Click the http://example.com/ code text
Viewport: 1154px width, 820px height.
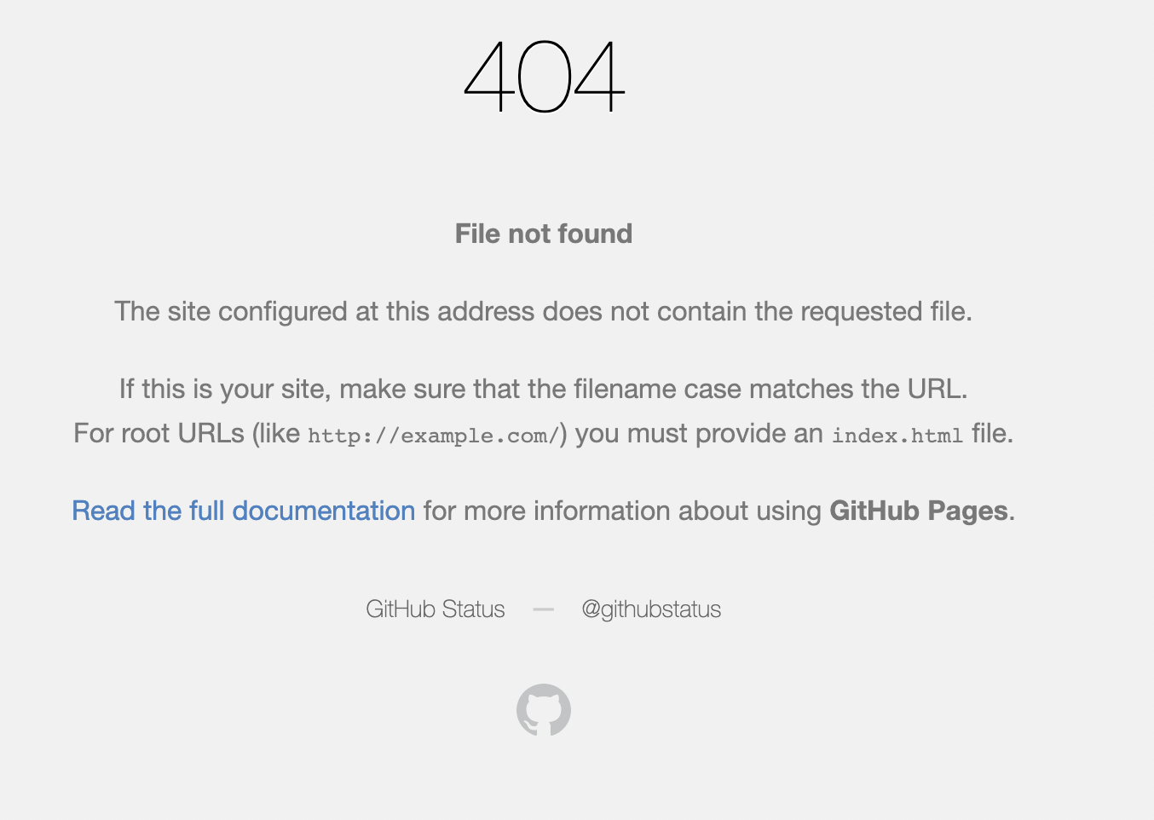tap(434, 436)
